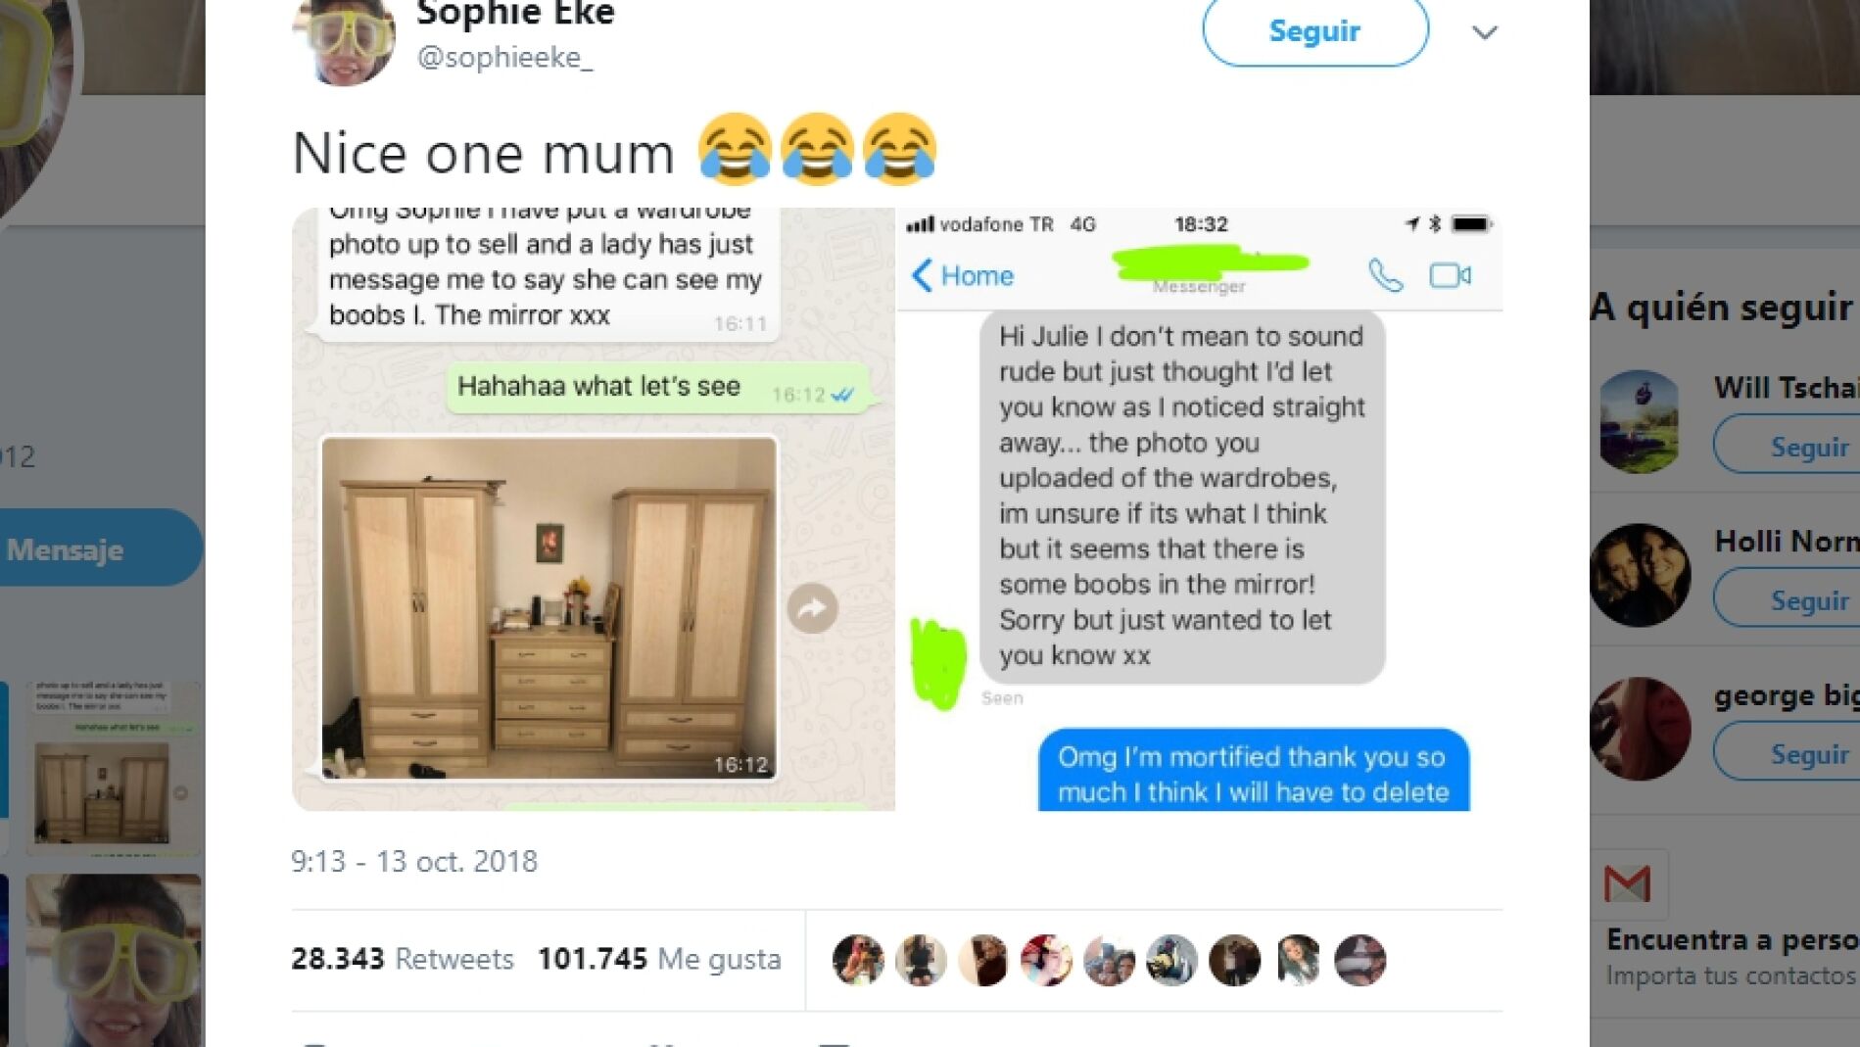The image size is (1860, 1047).
Task: Click the Seguir button on Sophie Eke's tweet
Action: coord(1314,31)
